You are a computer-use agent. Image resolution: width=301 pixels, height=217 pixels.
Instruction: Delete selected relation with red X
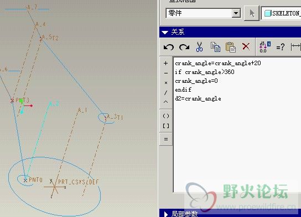246,46
